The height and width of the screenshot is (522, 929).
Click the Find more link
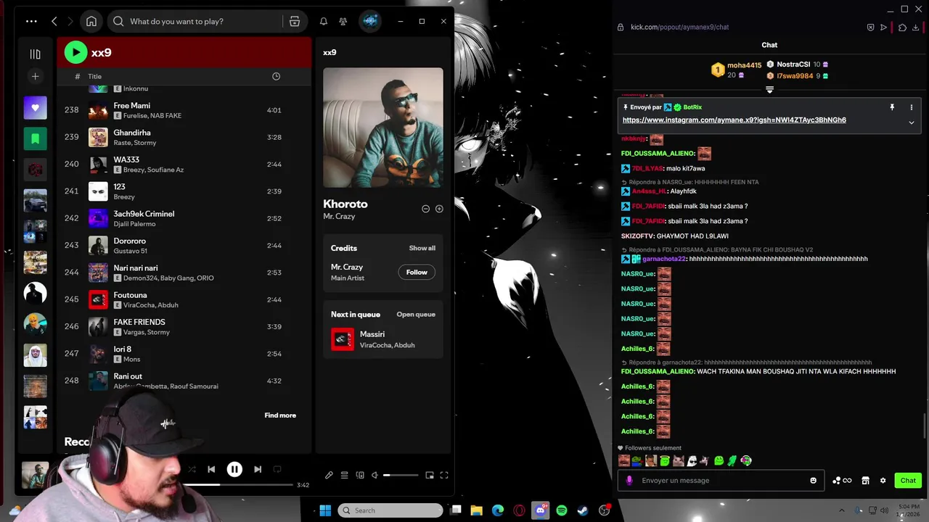280,415
